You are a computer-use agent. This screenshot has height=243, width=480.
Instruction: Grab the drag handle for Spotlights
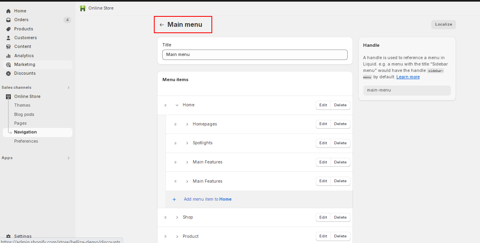tap(175, 143)
